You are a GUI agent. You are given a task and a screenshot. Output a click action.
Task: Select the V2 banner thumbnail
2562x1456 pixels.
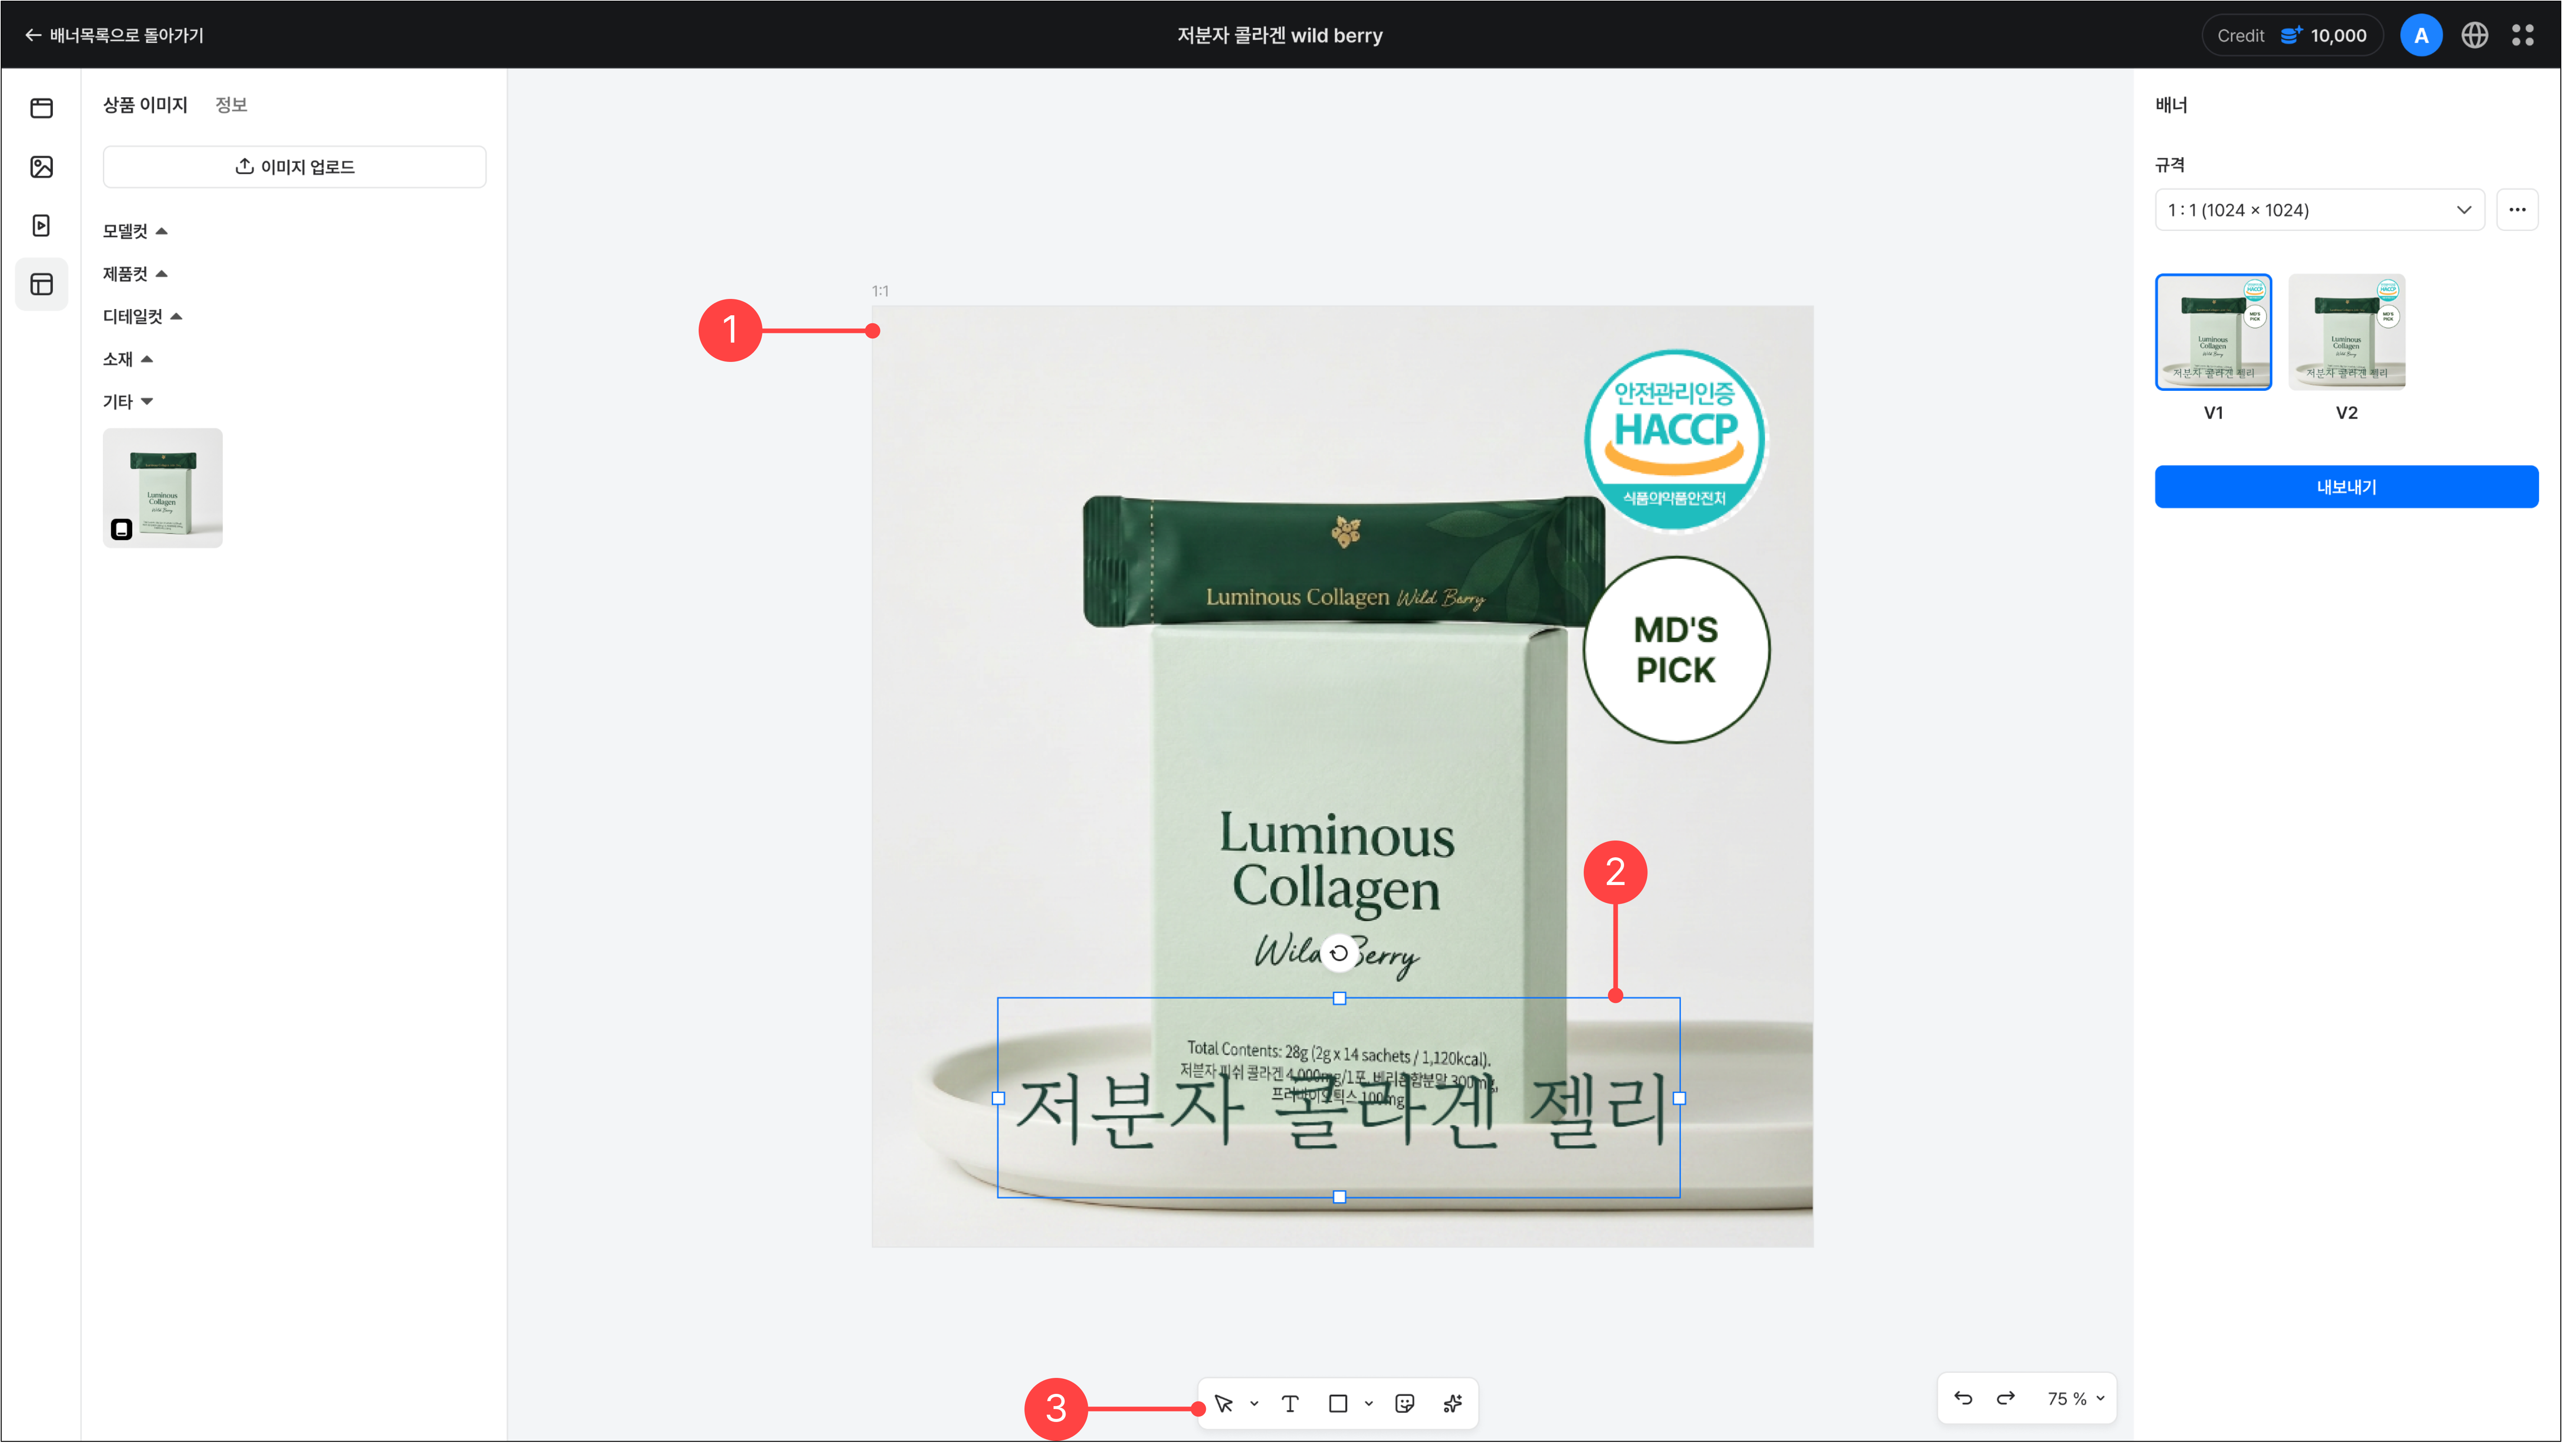[x=2346, y=332]
